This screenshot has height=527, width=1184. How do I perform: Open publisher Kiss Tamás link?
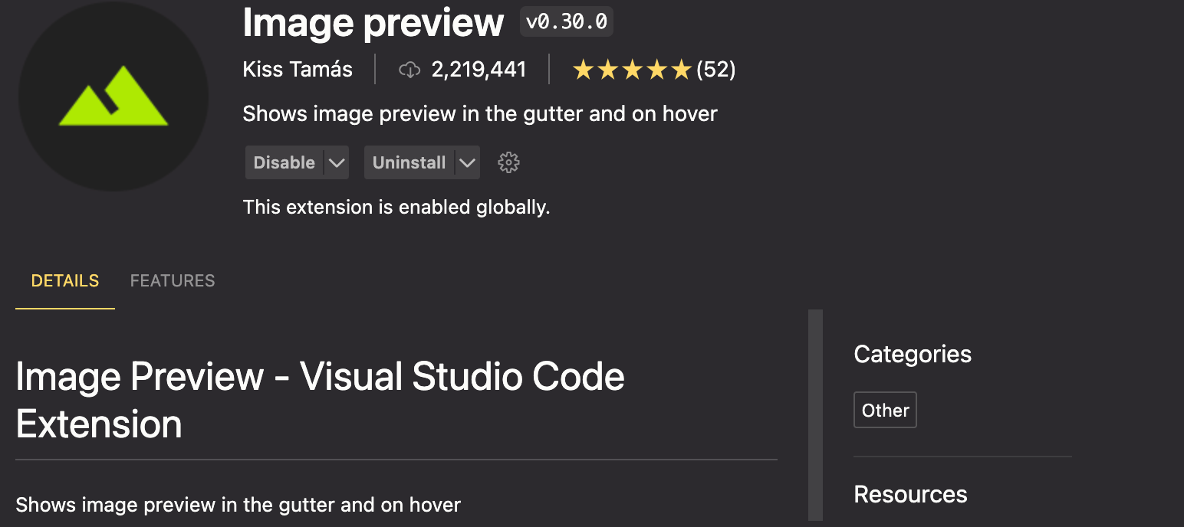click(x=298, y=70)
